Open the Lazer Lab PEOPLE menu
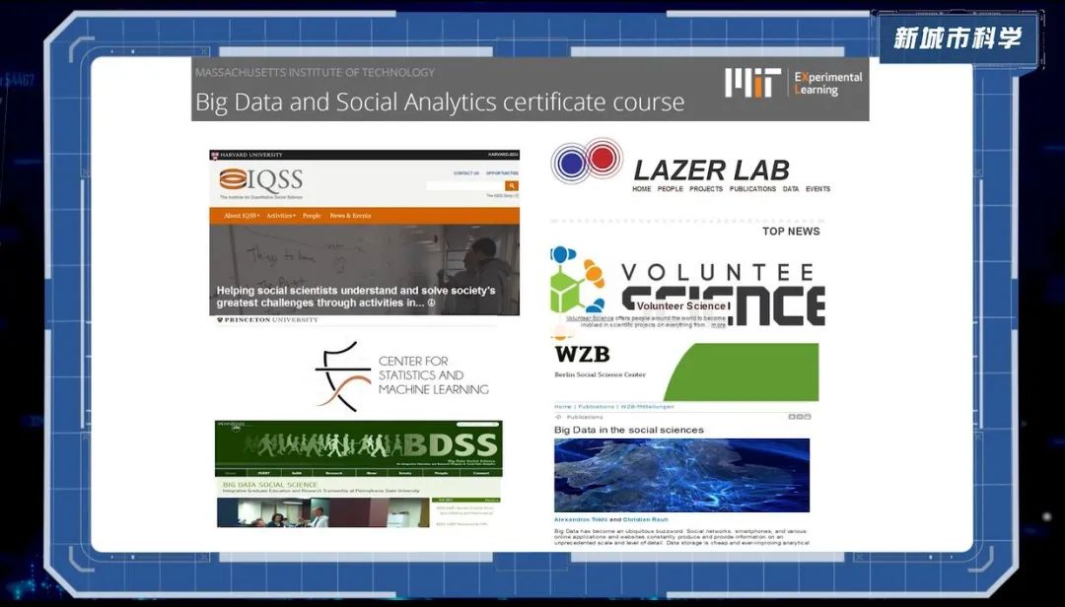This screenshot has width=1065, height=607. 671,189
